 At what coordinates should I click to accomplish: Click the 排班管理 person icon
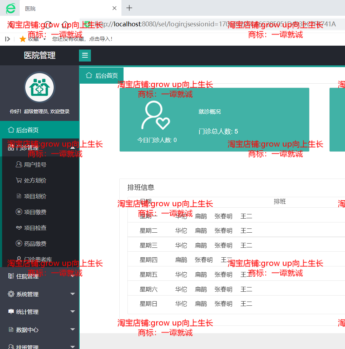click(x=11, y=347)
